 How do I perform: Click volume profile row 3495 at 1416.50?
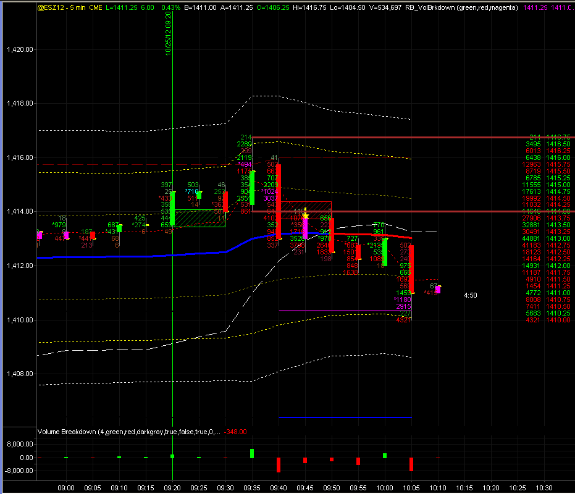click(x=548, y=144)
